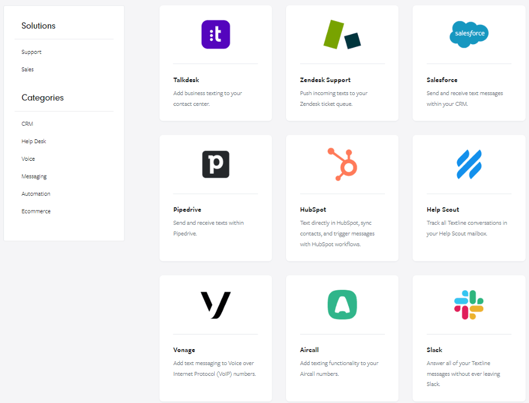Open the Salesforce cloud logo

469,35
